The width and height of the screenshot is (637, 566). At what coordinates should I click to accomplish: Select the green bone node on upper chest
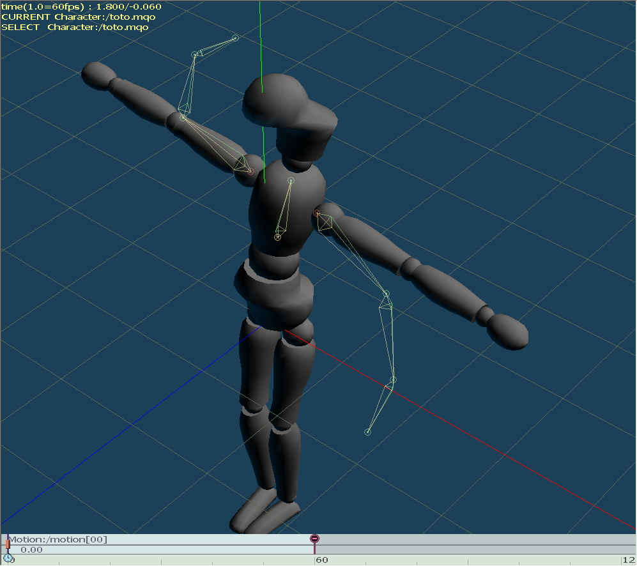pyautogui.click(x=291, y=180)
